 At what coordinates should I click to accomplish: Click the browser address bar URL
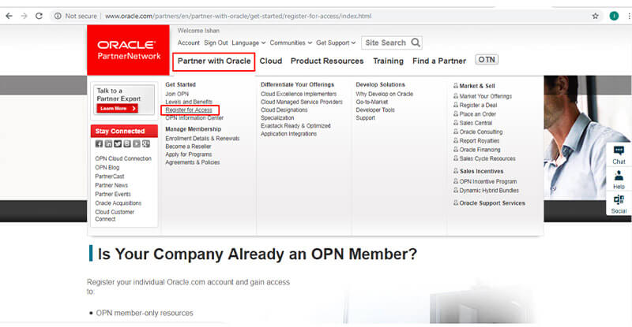click(x=238, y=16)
